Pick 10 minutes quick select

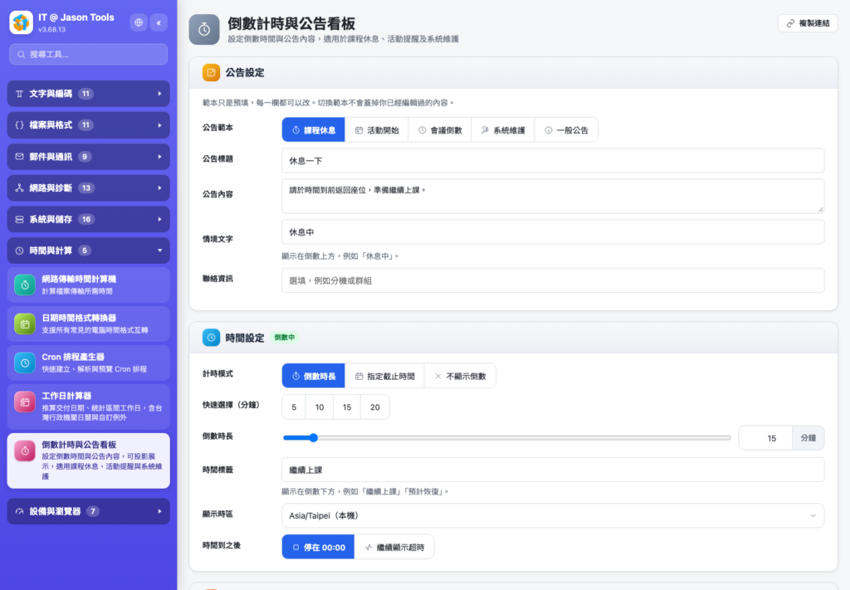coord(320,407)
